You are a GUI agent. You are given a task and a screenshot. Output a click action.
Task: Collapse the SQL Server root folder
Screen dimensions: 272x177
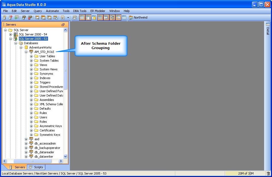pos(5,30)
